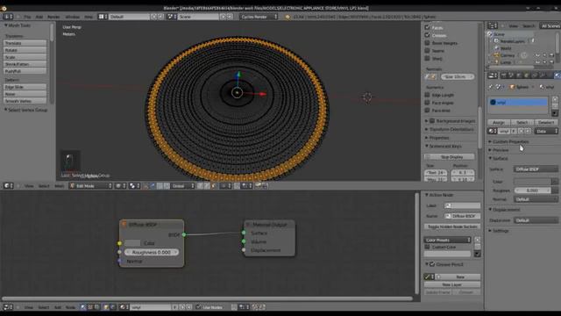Open the Help menu
This screenshot has width=561, height=316.
[89, 17]
